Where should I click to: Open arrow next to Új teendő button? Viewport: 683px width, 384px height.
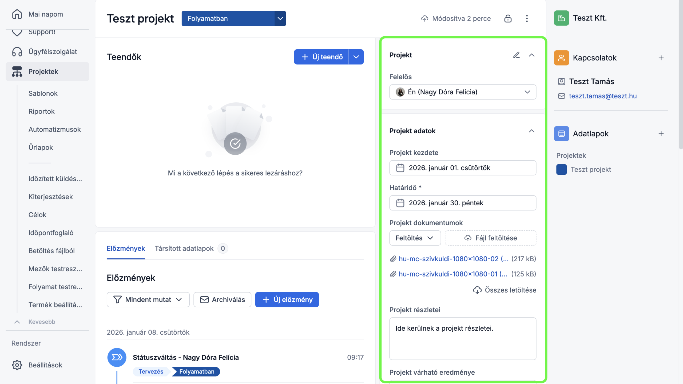pyautogui.click(x=356, y=57)
